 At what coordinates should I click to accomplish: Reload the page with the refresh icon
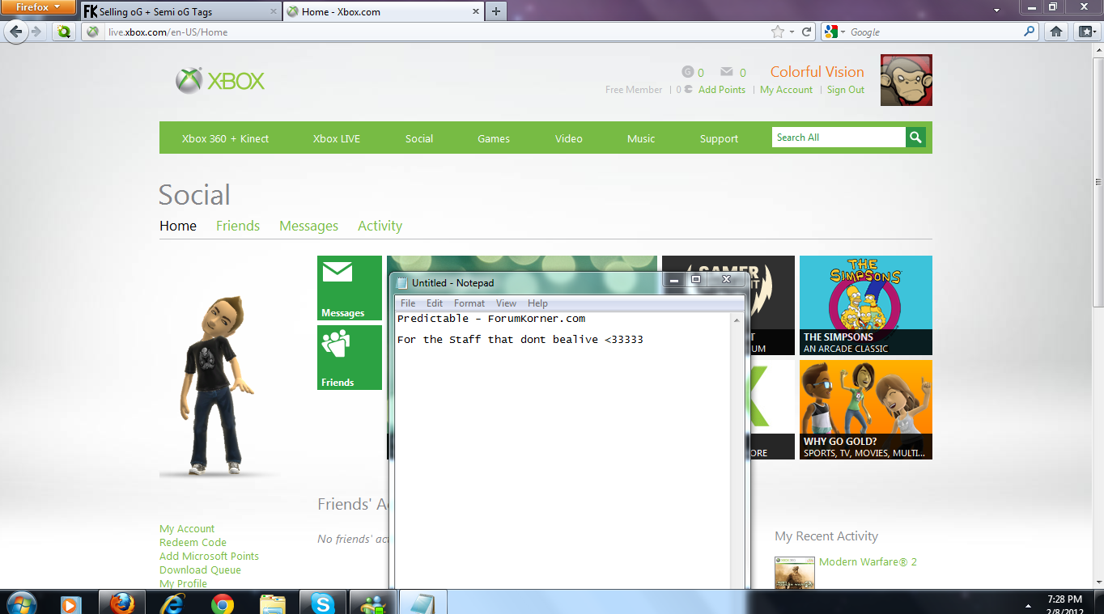pyautogui.click(x=806, y=32)
